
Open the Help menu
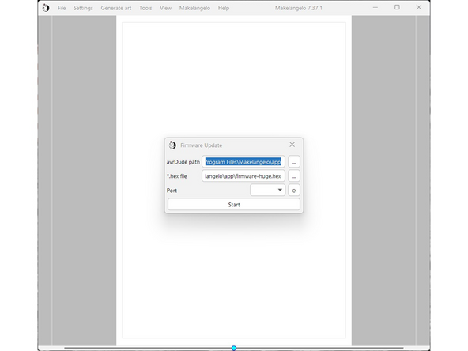(x=224, y=8)
